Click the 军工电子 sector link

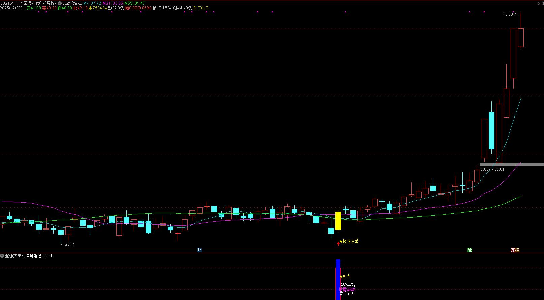[201, 8]
